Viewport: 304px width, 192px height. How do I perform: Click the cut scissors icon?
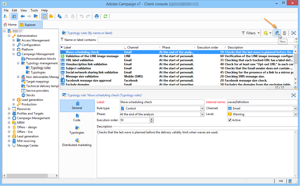pyautogui.click(x=66, y=16)
